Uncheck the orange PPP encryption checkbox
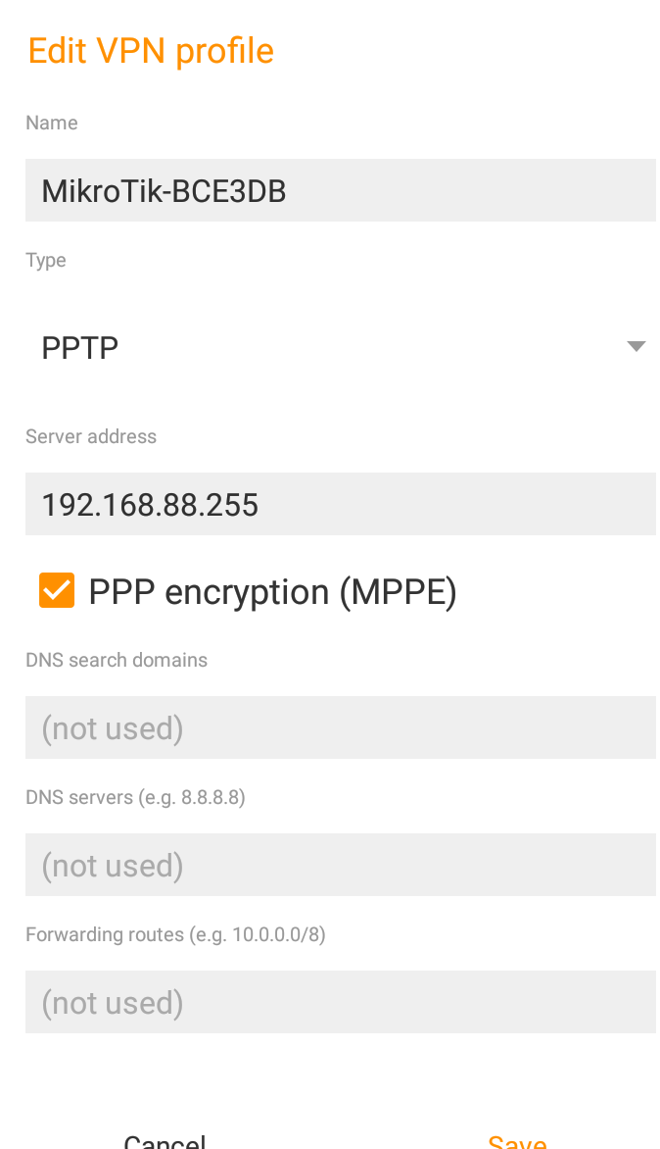660x1149 pixels. click(x=57, y=591)
